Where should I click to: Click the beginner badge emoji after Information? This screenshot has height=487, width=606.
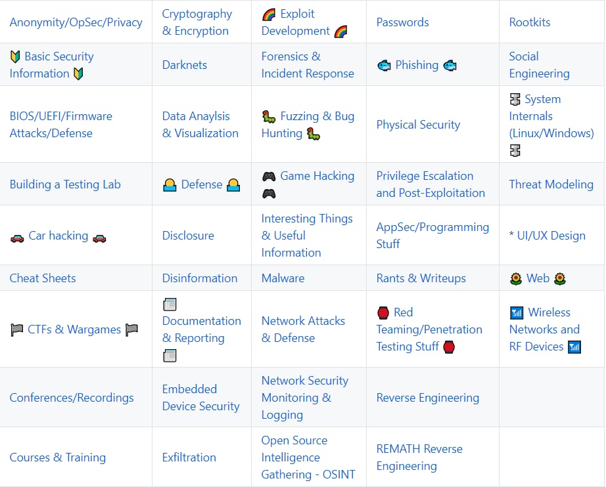coord(78,74)
